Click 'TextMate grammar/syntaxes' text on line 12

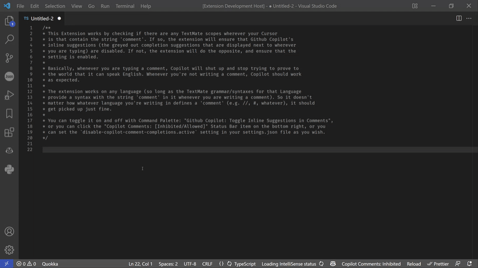coord(220,92)
